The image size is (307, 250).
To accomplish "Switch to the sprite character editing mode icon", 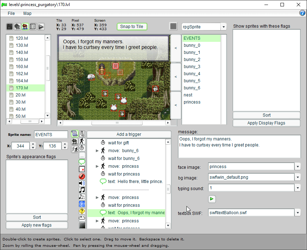I will click(25, 27).
